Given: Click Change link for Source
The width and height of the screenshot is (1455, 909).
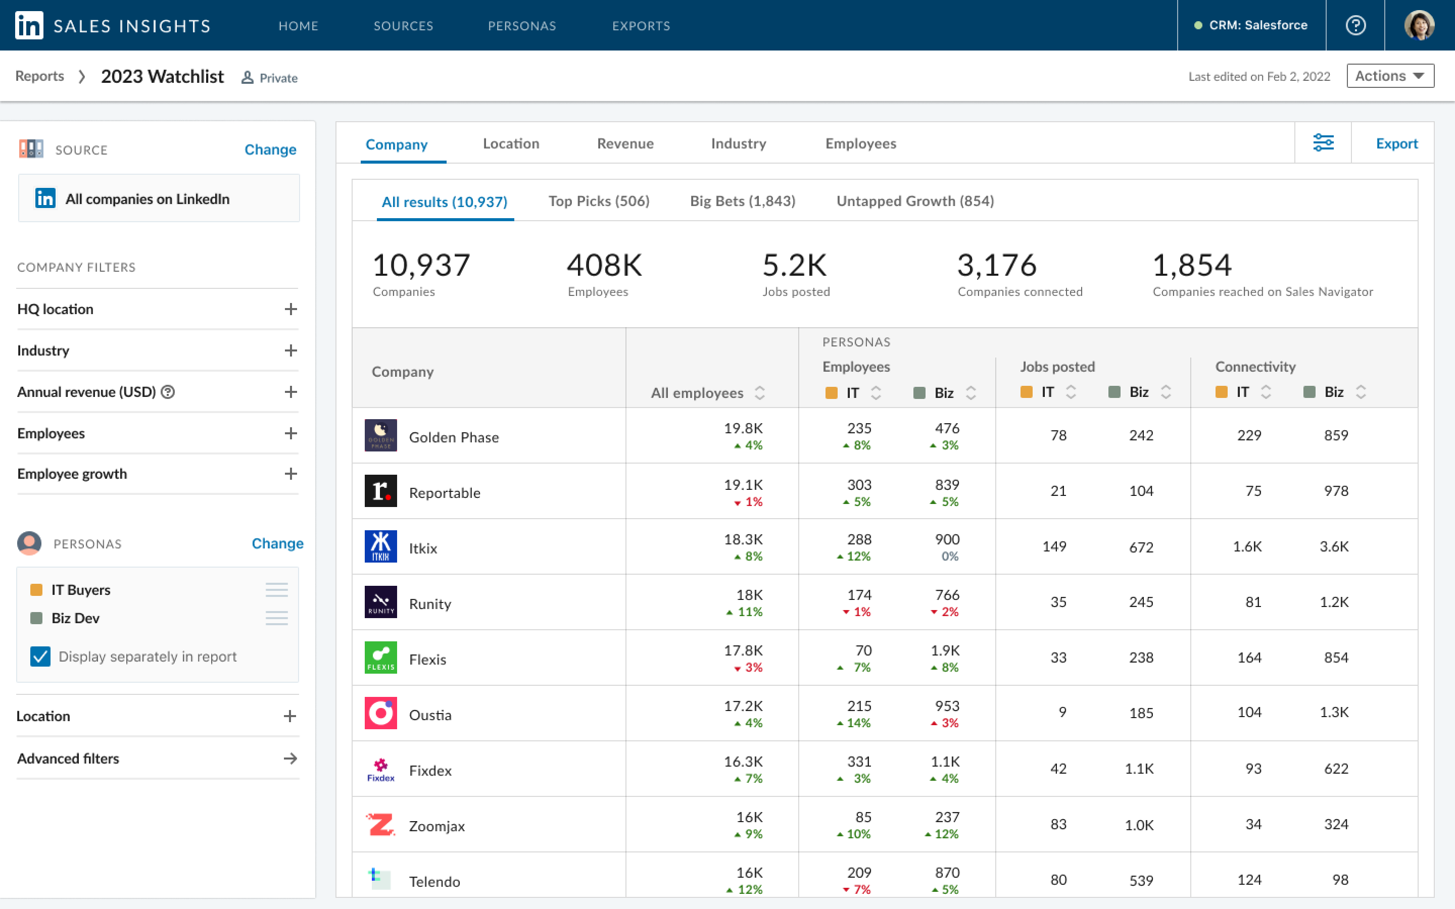Looking at the screenshot, I should (270, 149).
